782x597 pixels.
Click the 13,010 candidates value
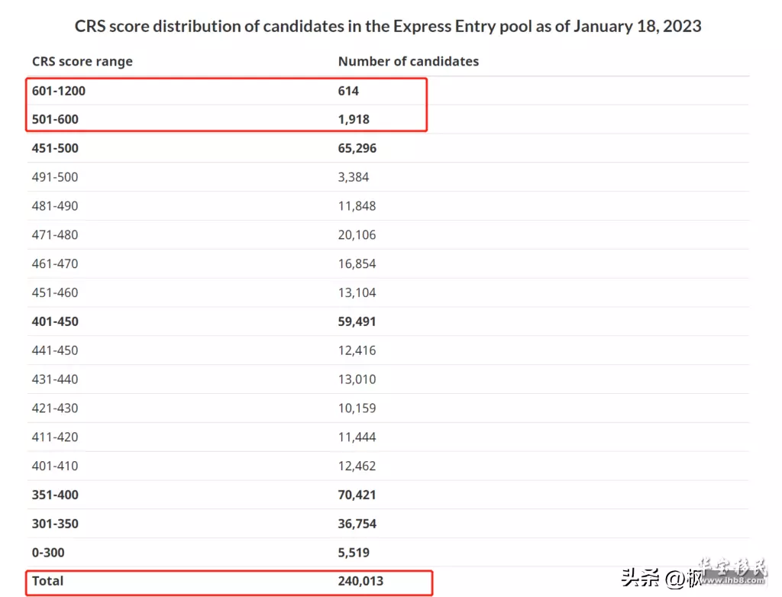click(x=357, y=379)
